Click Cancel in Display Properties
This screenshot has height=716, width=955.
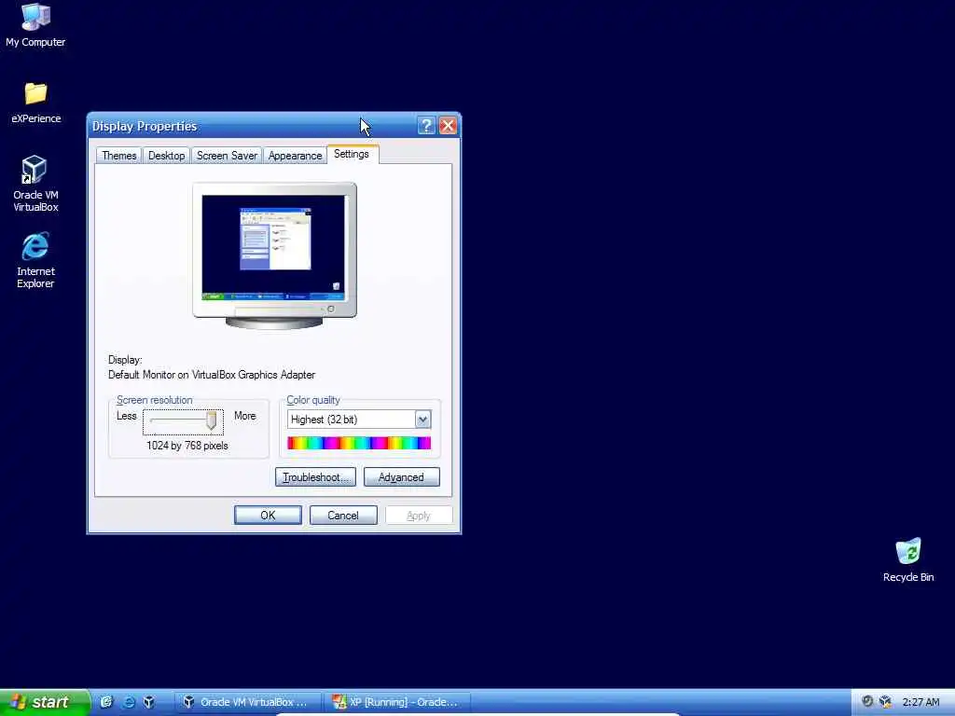coord(343,516)
